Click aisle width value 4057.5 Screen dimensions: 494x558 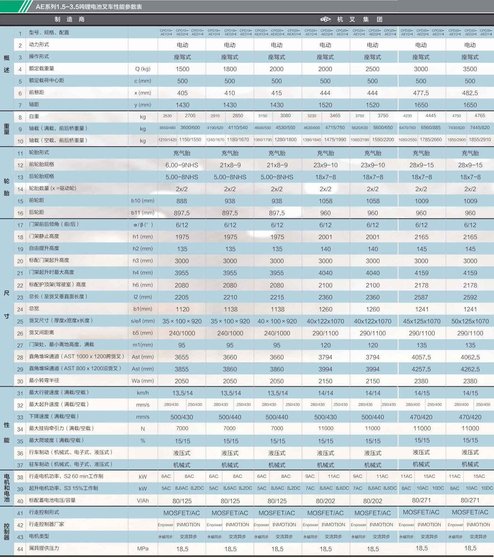click(421, 357)
